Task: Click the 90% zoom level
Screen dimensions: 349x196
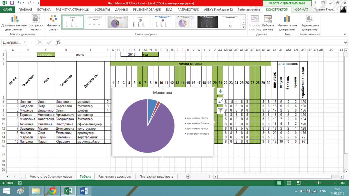Action: tap(342, 183)
